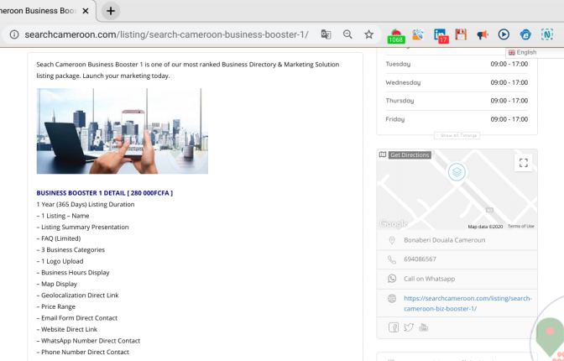
Task: Click 'Geolocalization Direct Link' line
Action: point(77,296)
